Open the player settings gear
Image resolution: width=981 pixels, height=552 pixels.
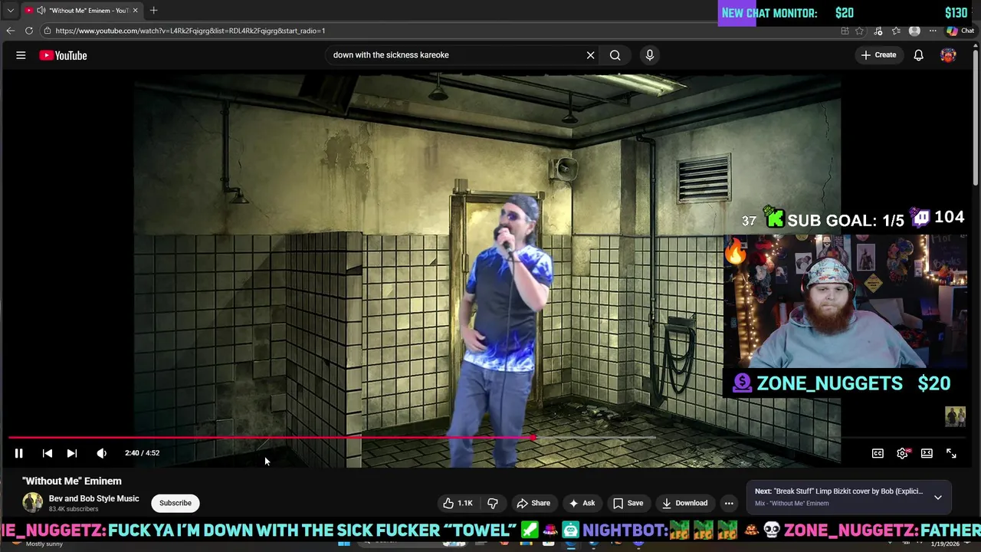[902, 453]
